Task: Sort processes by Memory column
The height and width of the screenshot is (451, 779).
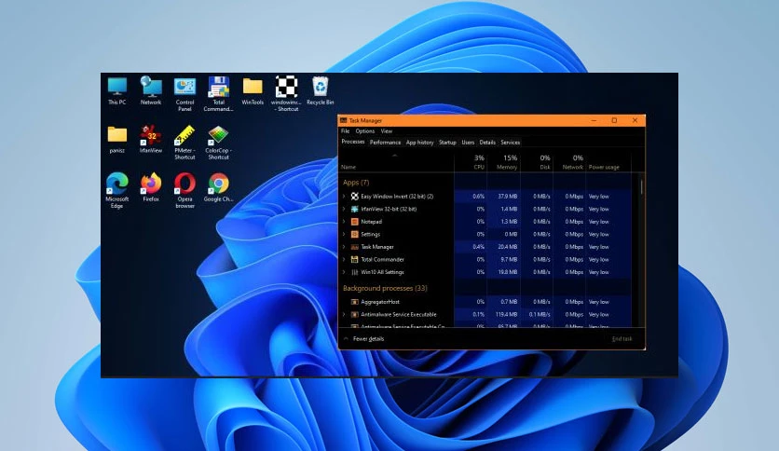Action: click(503, 162)
